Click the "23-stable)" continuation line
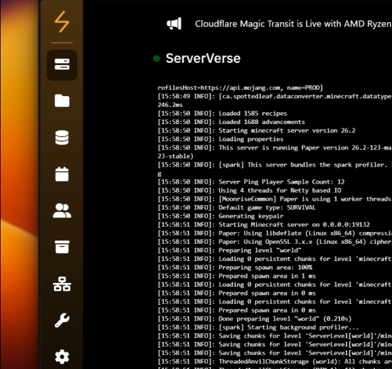Screen dimensions: 392x369 click(x=175, y=156)
